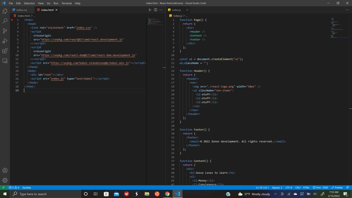Open Mail app from taskbar
This screenshot has width=352, height=198.
click(x=116, y=194)
